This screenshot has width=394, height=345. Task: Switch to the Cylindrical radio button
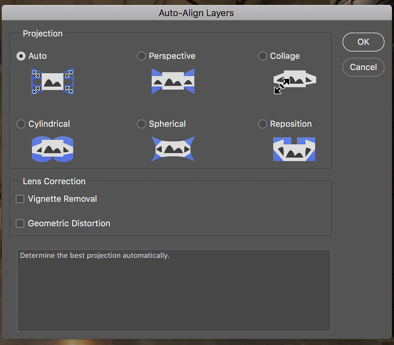point(21,124)
